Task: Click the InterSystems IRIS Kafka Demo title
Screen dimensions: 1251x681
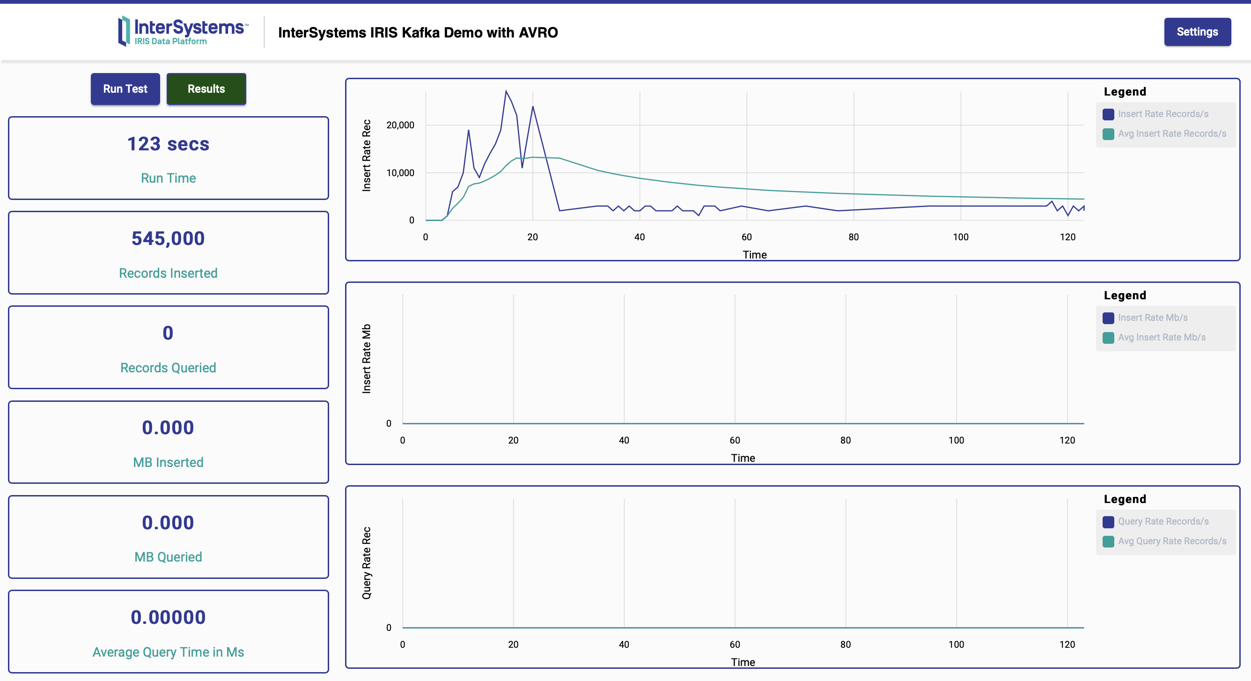Action: click(418, 32)
